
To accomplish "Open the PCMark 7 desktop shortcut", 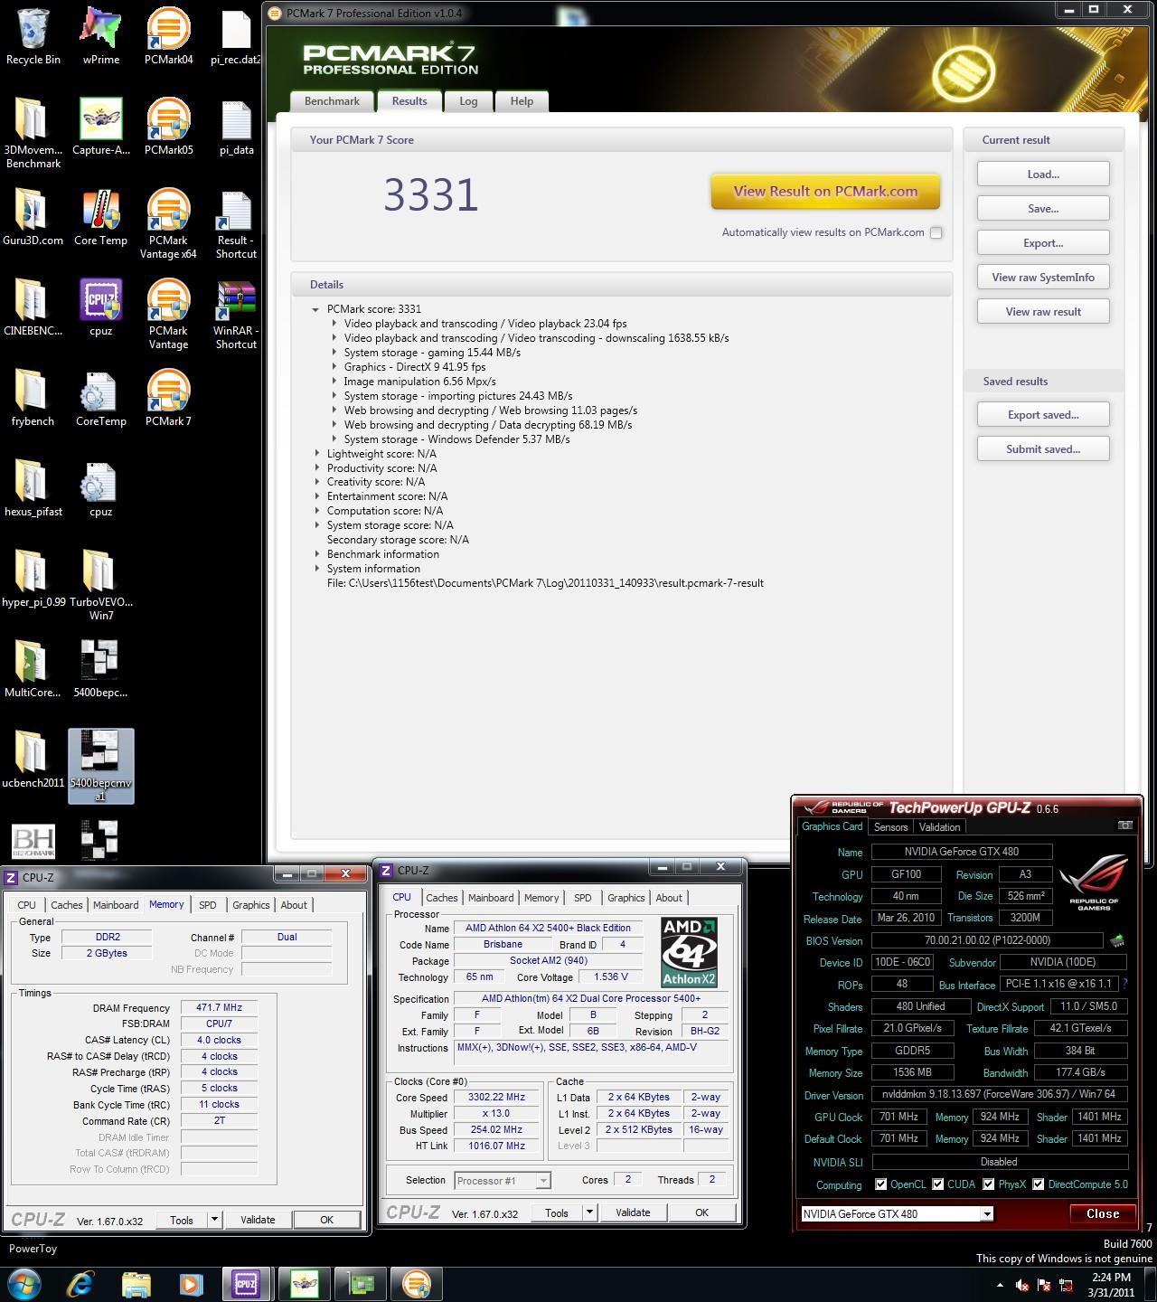I will 168,398.
